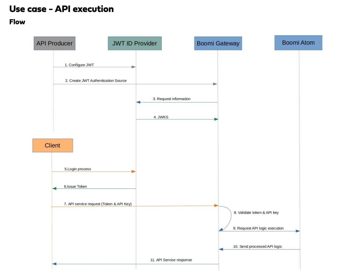Click the orange Client box
The image size is (353, 276).
click(x=52, y=145)
